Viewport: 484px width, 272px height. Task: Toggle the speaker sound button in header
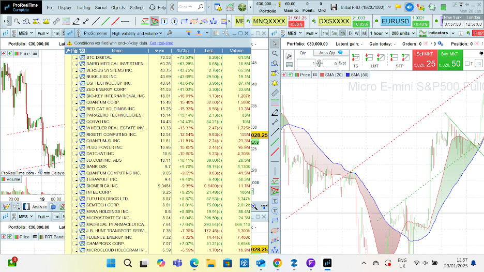[x=410, y=7]
